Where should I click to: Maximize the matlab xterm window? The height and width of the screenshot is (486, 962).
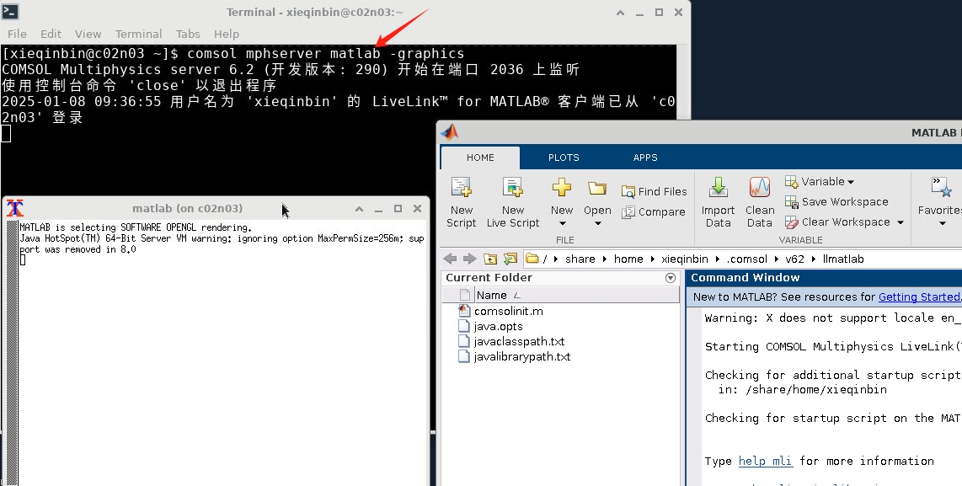[398, 209]
